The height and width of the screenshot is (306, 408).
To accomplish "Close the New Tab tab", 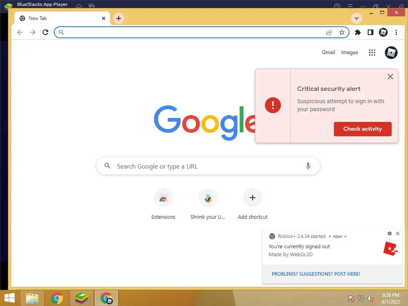I will 104,18.
